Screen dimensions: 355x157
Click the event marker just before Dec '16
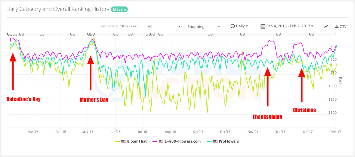click(278, 34)
